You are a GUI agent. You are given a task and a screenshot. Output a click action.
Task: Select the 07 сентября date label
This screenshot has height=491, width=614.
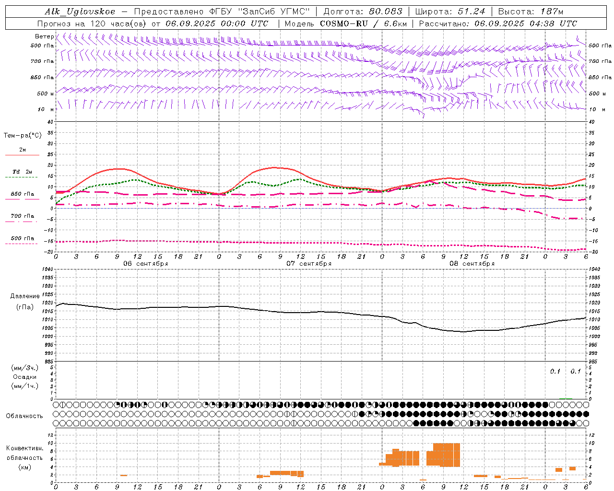point(309,264)
